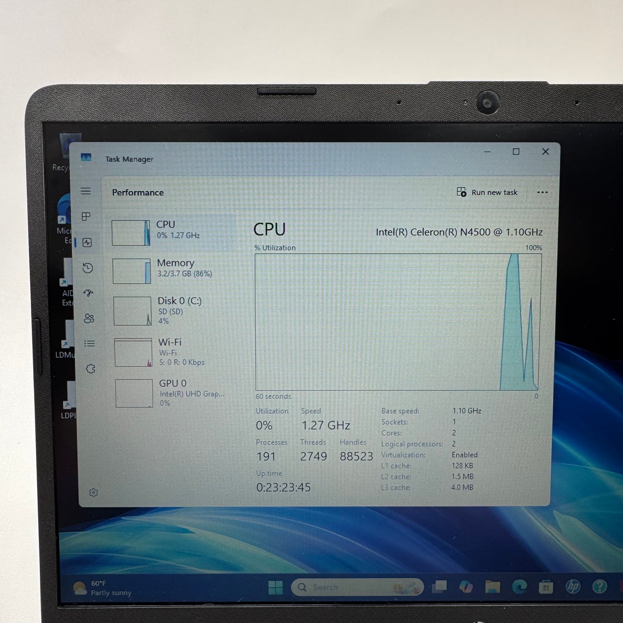Click the 2749 threads count

click(x=313, y=456)
